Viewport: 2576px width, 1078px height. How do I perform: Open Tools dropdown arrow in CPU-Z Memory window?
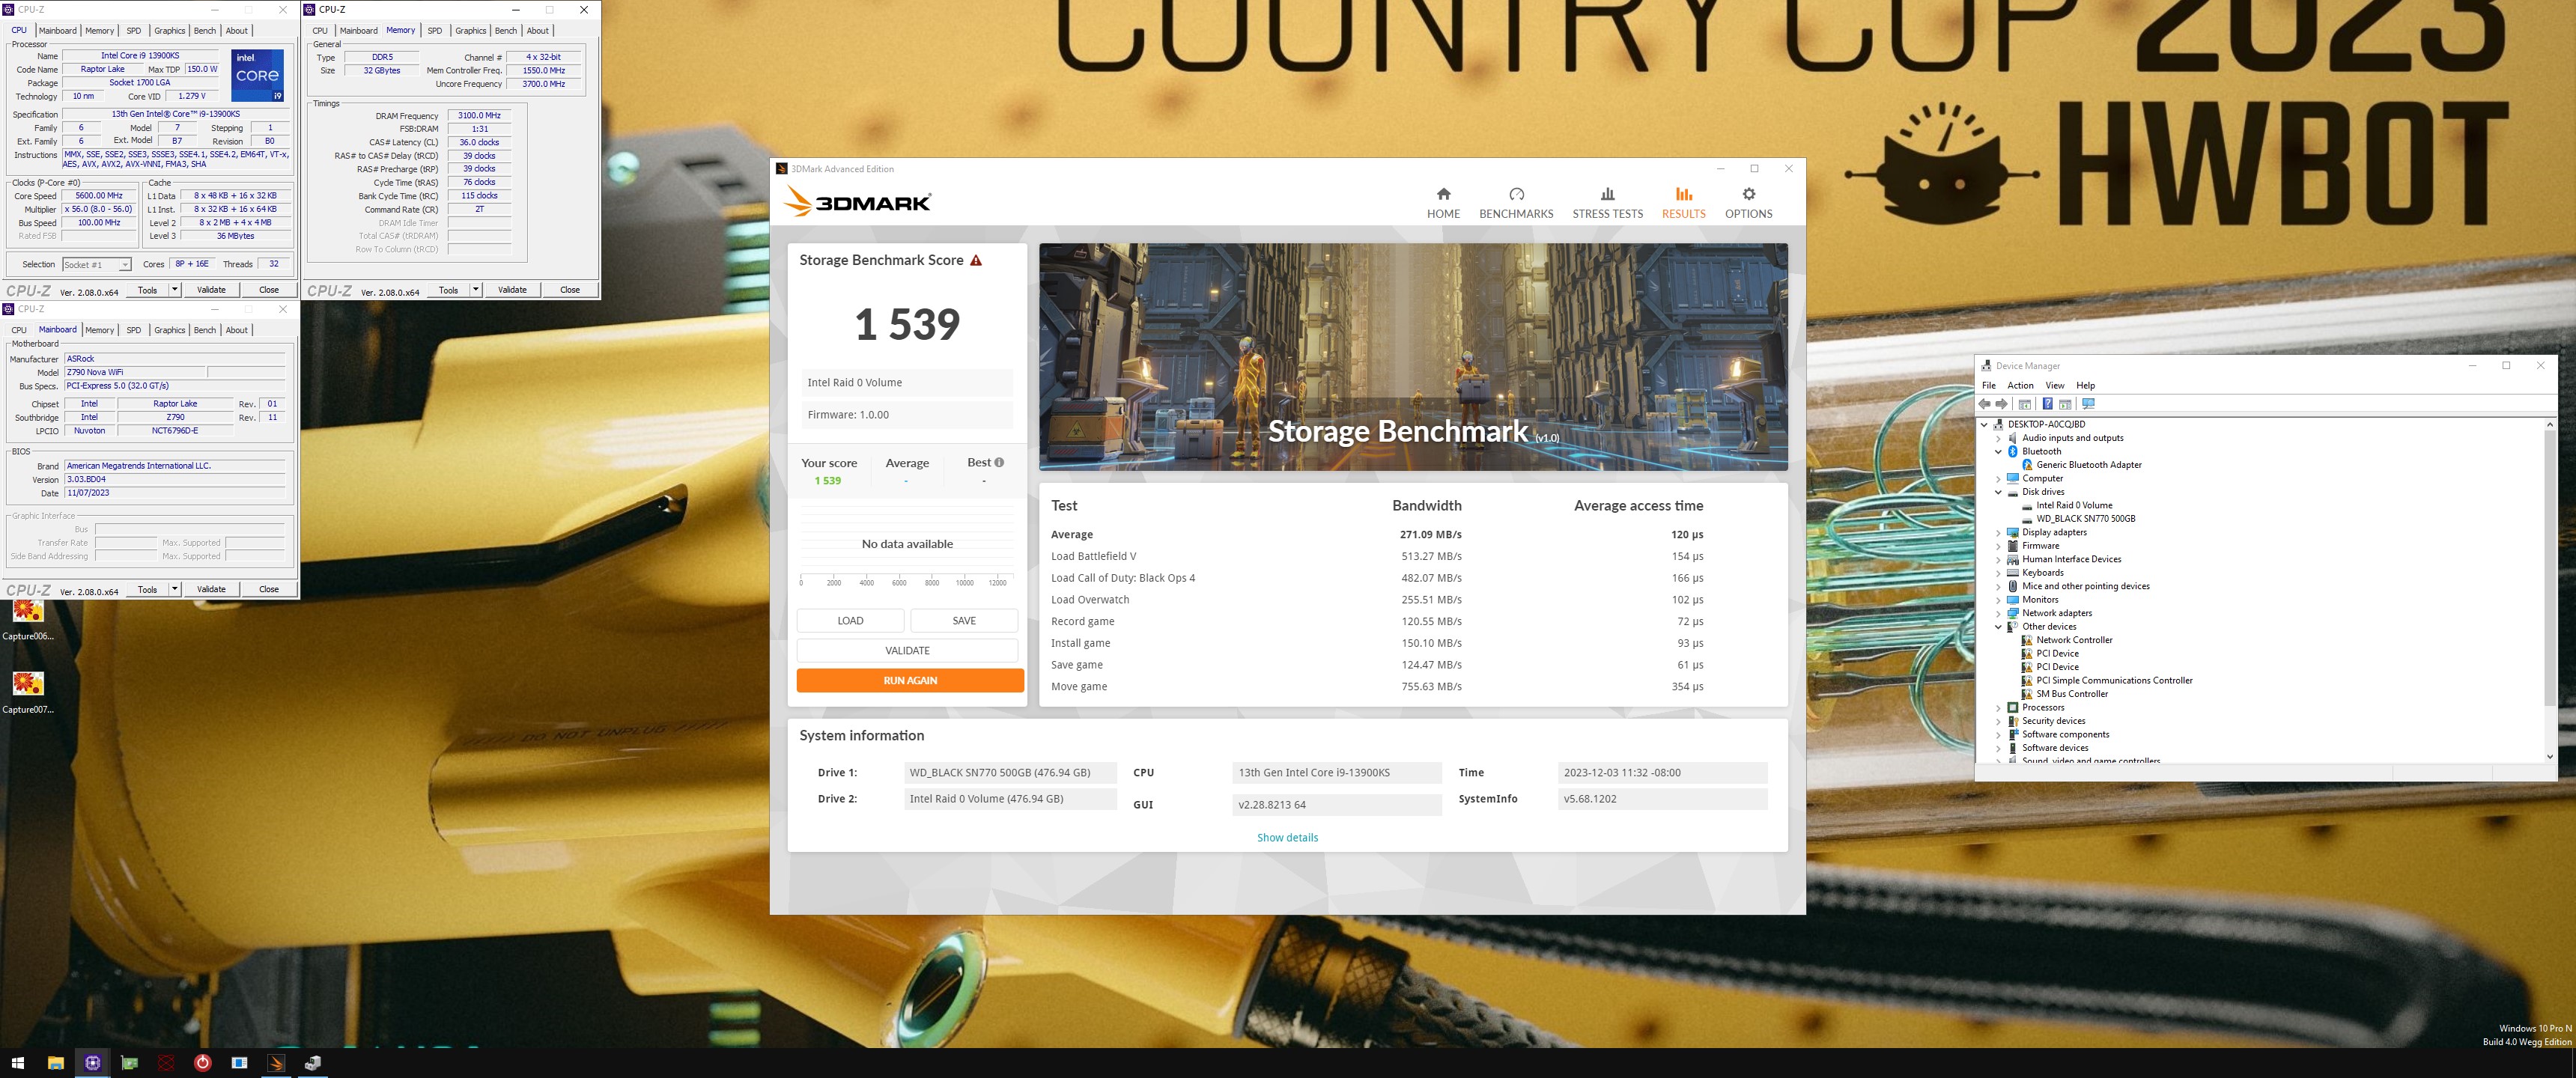click(x=476, y=290)
